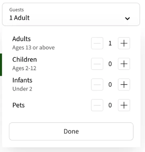Click the 'Adults' row label

(21, 39)
